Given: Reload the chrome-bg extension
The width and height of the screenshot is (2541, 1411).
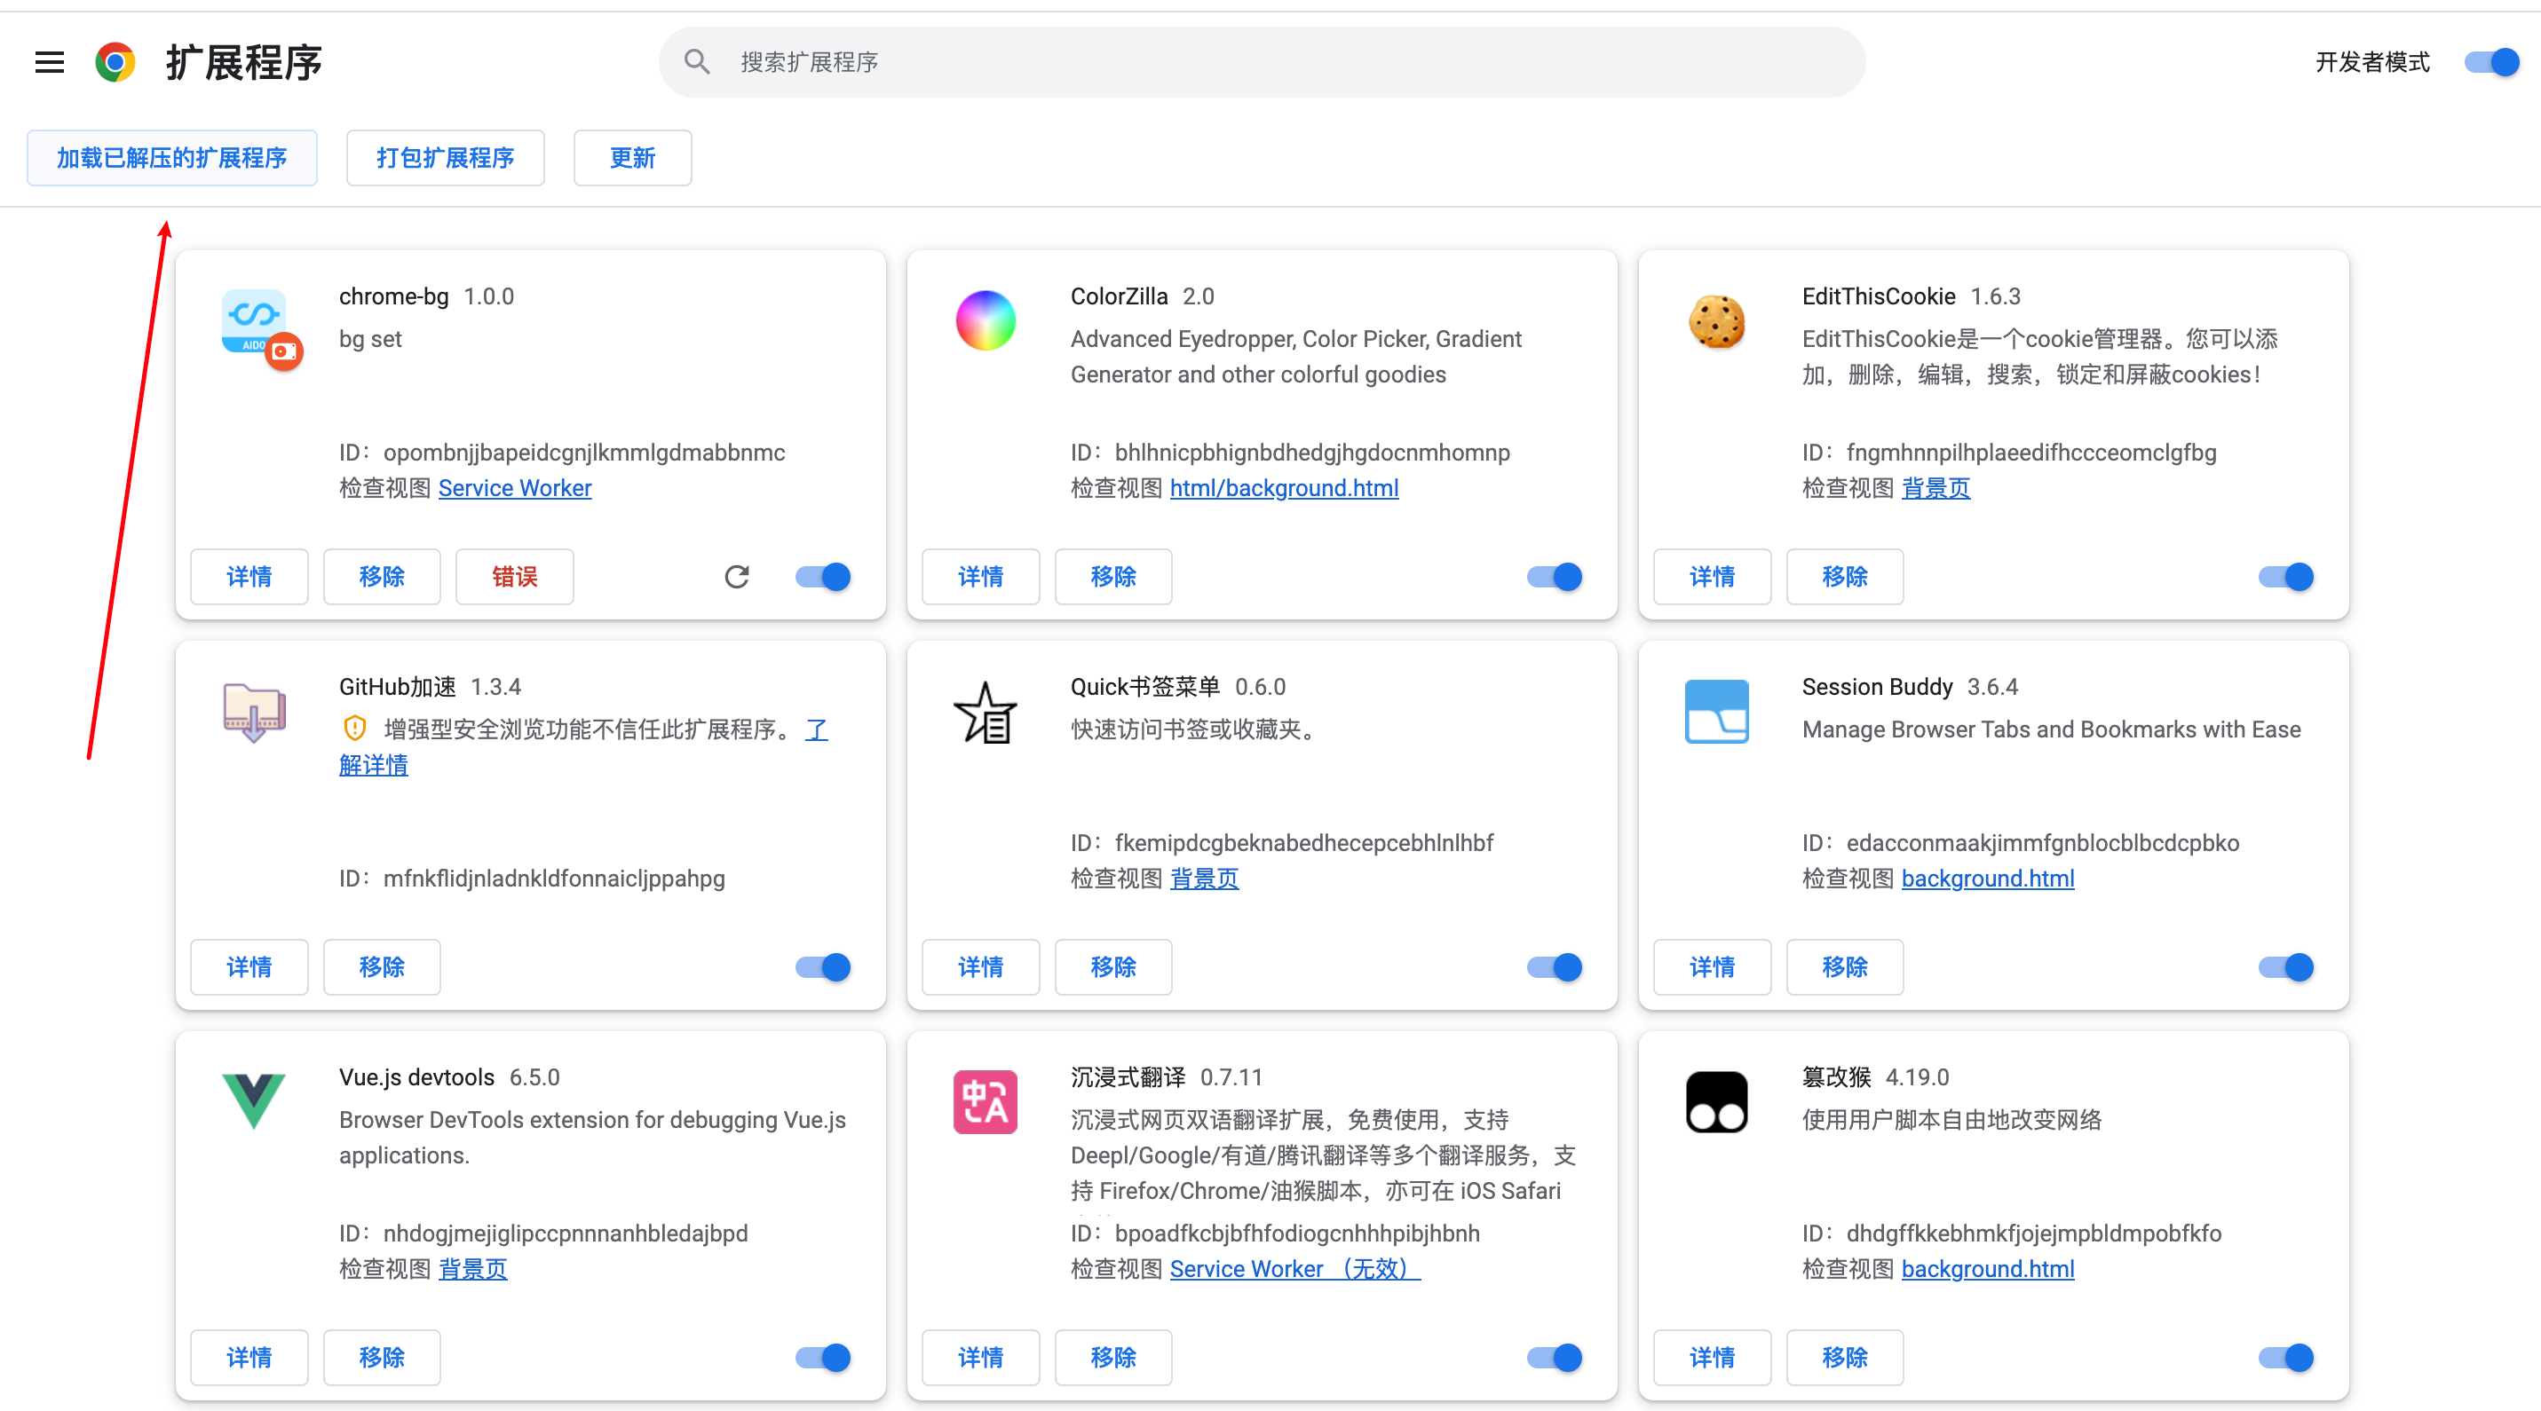Looking at the screenshot, I should click(737, 577).
